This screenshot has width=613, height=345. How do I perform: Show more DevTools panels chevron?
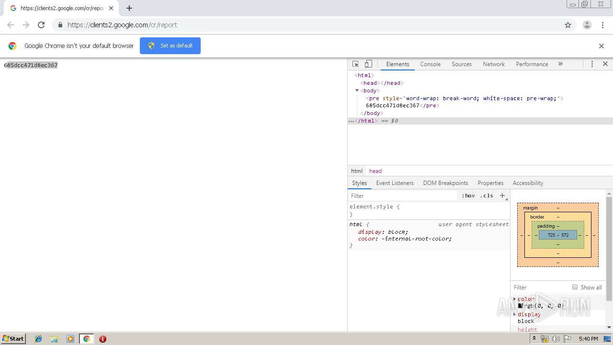[x=560, y=64]
